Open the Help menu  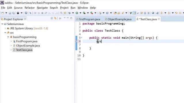(93, 8)
